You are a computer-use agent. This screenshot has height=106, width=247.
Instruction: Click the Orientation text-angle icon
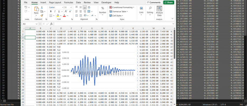click(85, 15)
